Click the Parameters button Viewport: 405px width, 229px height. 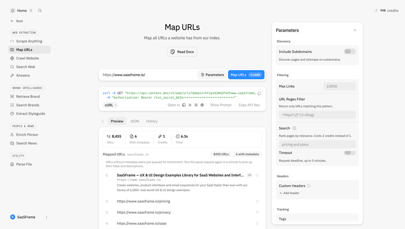(x=212, y=75)
